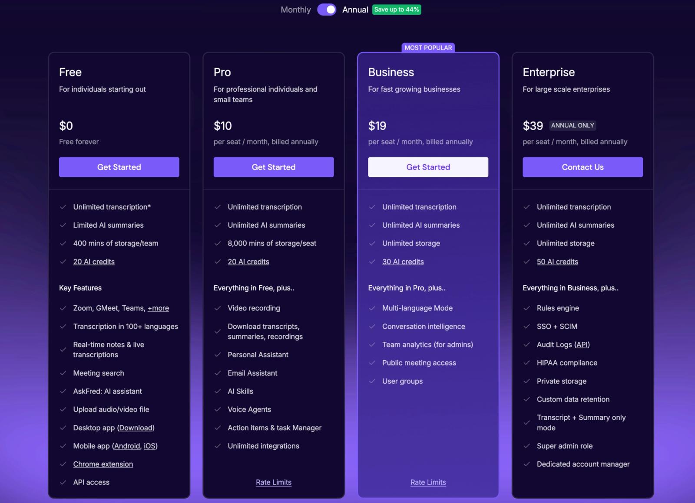This screenshot has height=503, width=695.
Task: Open the 50 AI credits link in Enterprise plan
Action: click(557, 261)
